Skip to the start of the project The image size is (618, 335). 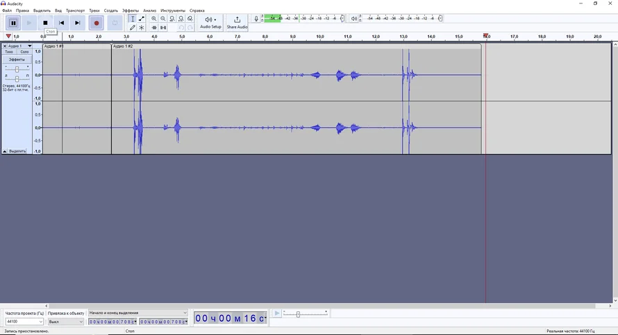(62, 23)
